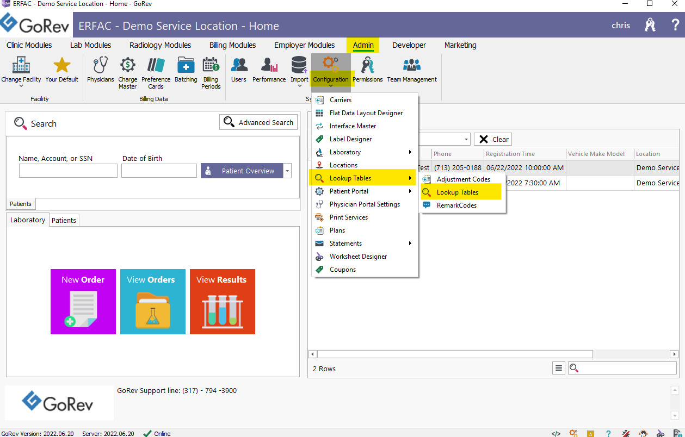685x437 pixels.
Task: Select the Charge Master icon
Action: [127, 71]
